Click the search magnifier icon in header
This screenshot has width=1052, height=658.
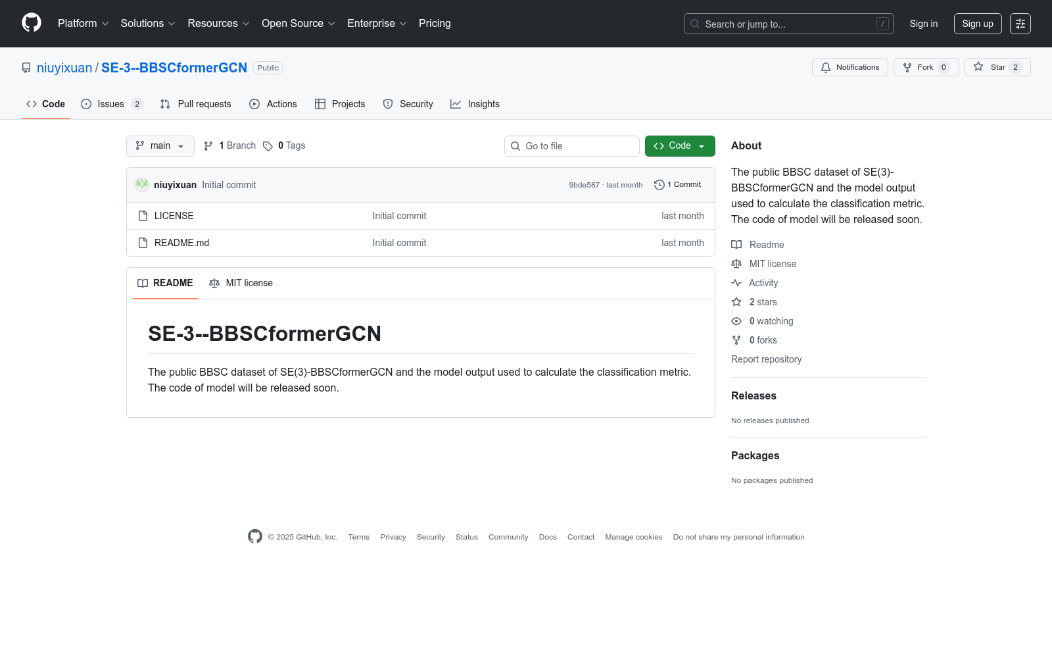tap(695, 24)
